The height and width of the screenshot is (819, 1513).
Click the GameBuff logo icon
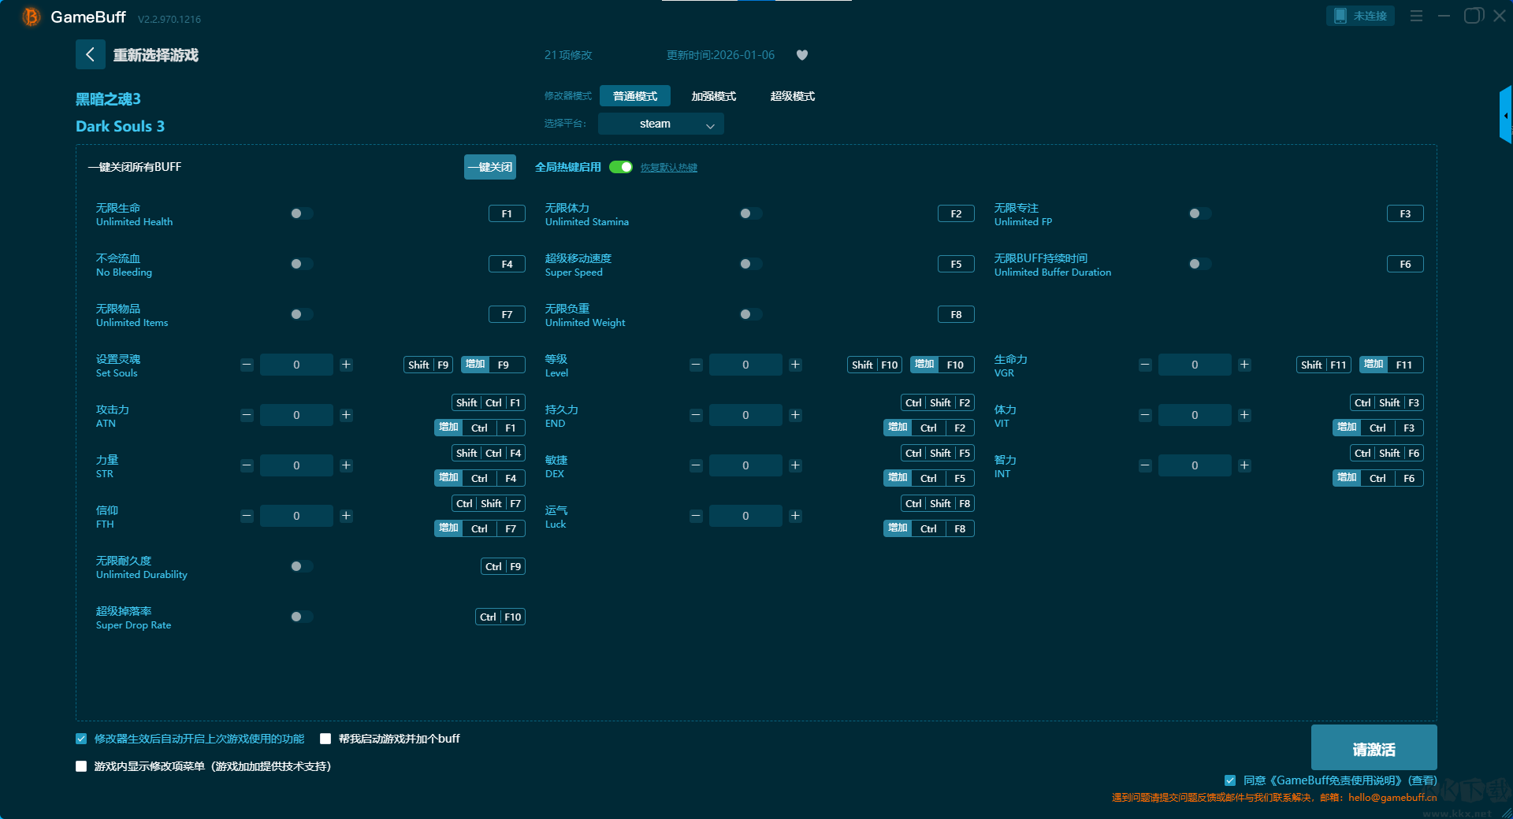(31, 17)
